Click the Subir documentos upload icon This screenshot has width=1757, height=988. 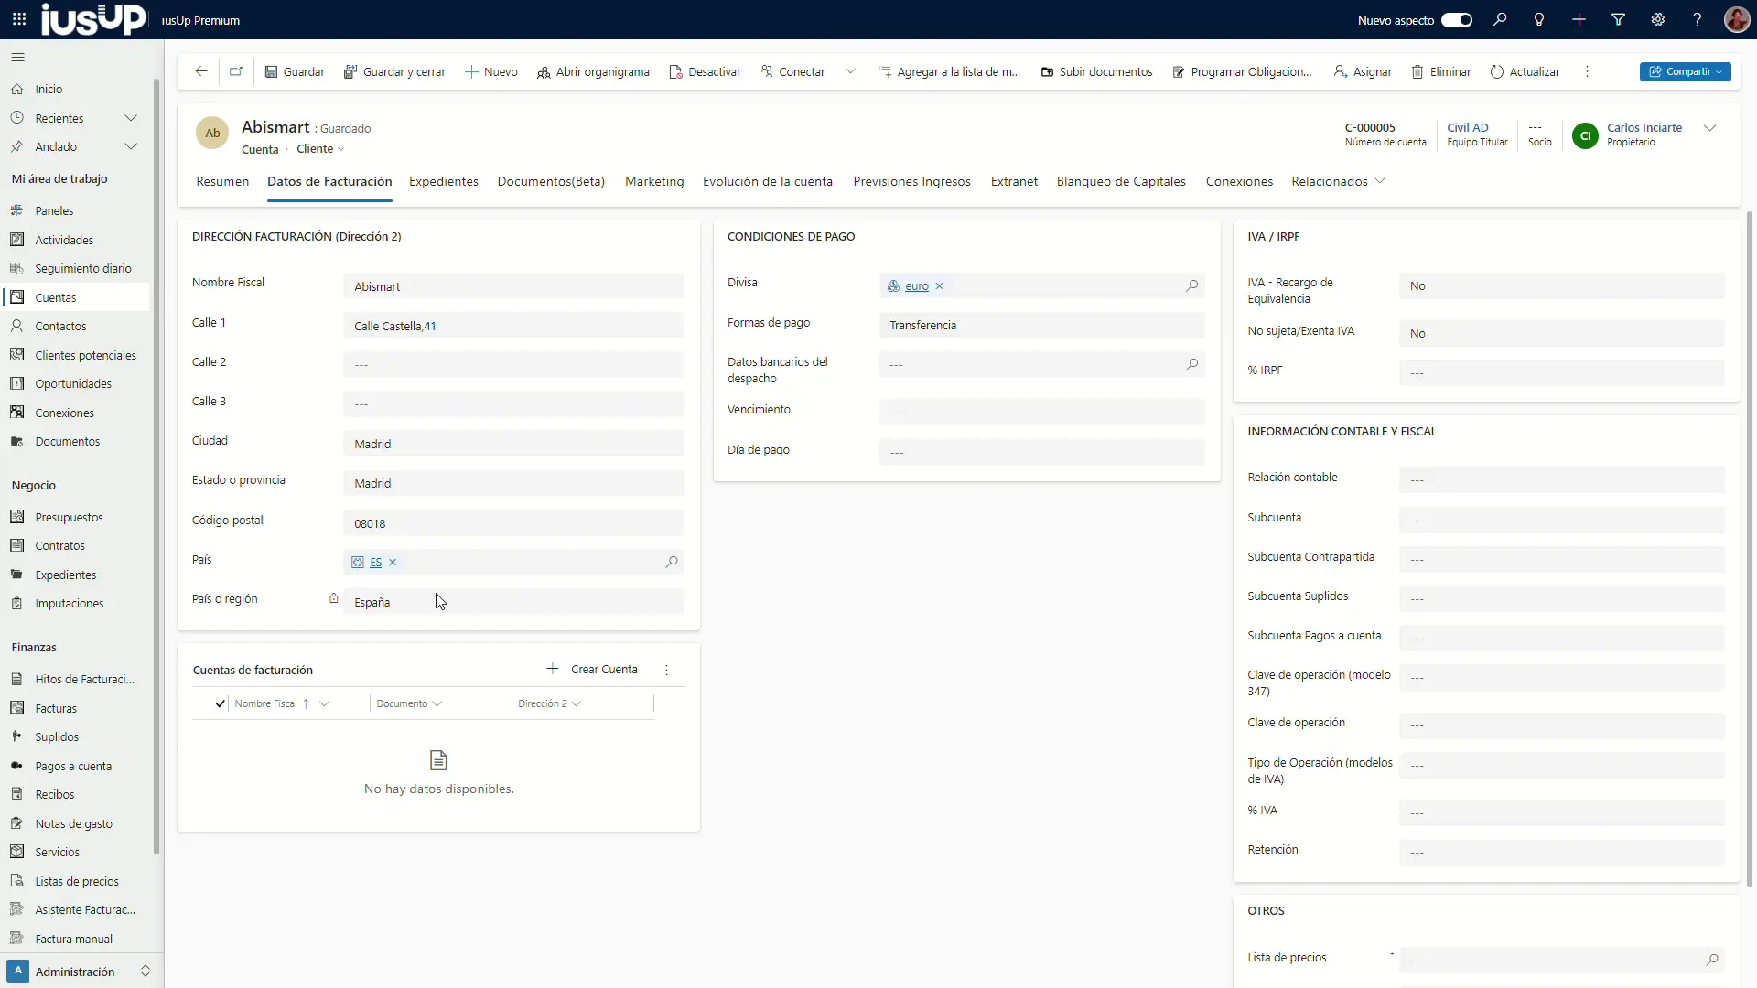(1047, 72)
